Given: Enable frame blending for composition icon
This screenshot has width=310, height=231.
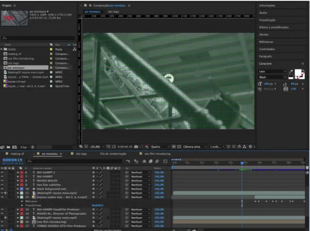Looking at the screenshot, I should (x=150, y=161).
